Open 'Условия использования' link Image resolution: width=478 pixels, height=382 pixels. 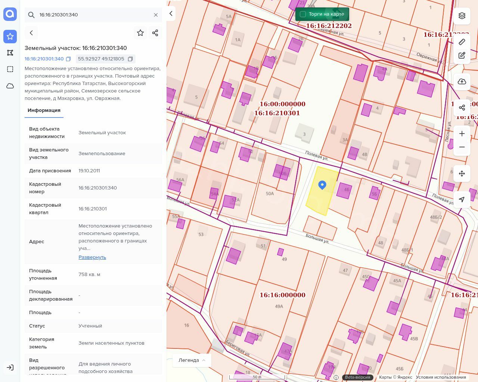pos(441,377)
